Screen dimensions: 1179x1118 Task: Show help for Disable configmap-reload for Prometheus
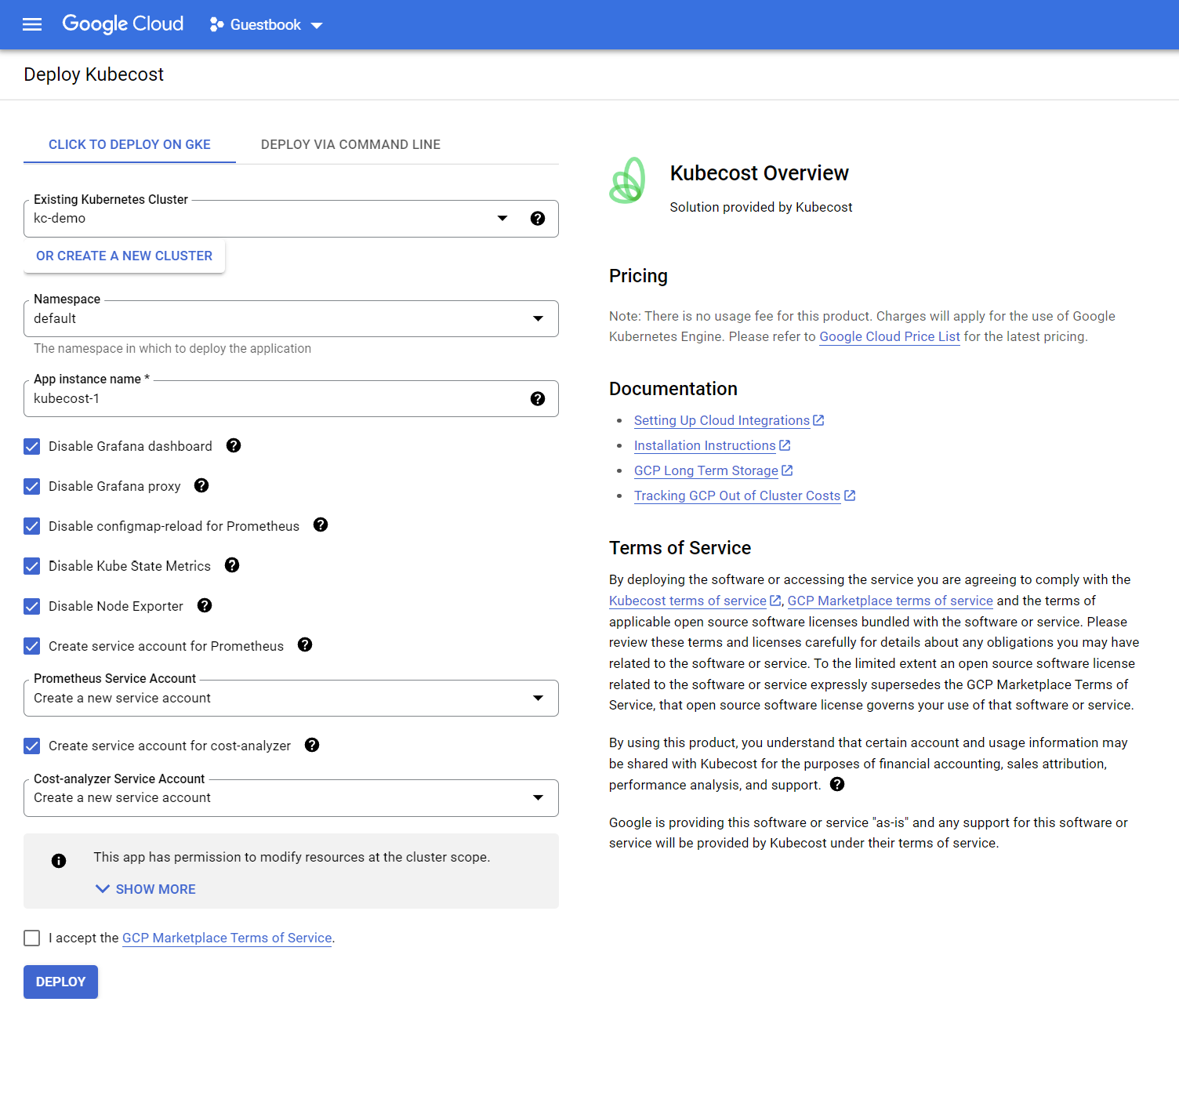321,525
